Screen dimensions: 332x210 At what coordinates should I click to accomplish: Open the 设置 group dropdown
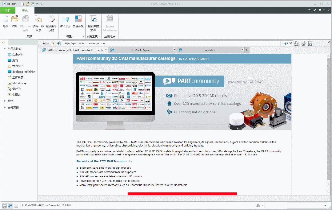click(x=70, y=36)
